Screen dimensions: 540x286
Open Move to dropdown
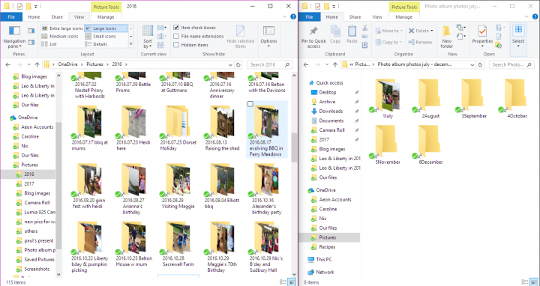pos(388,31)
